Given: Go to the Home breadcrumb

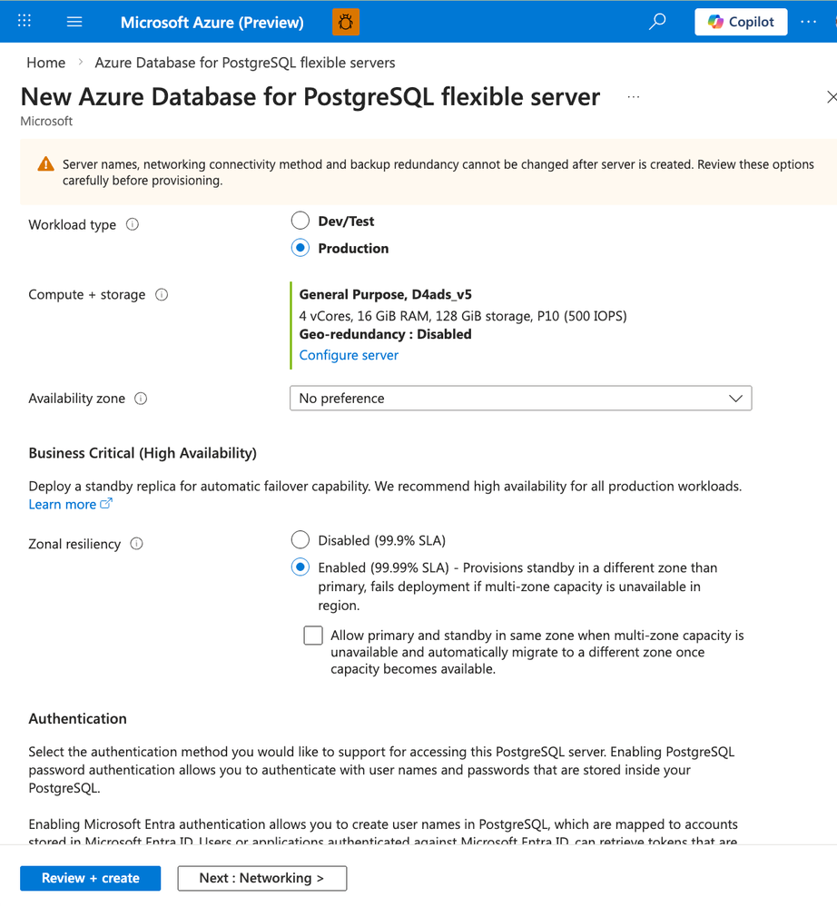Looking at the screenshot, I should (45, 63).
